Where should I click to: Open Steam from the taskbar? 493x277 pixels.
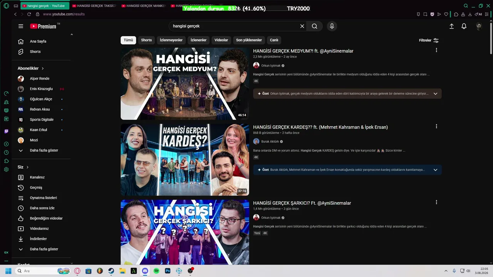[x=111, y=271]
